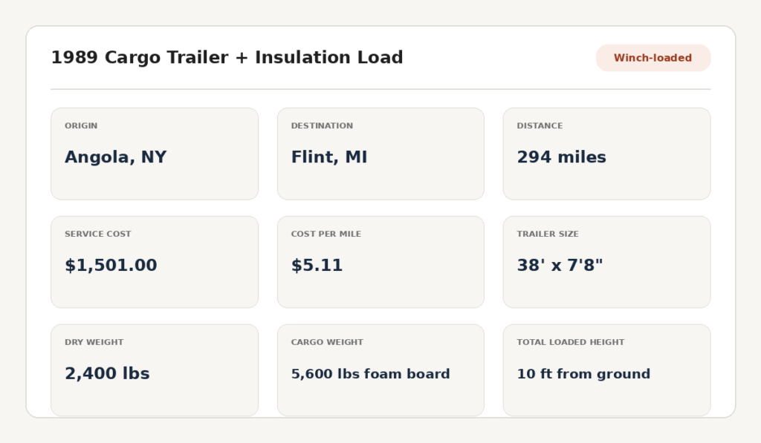Image resolution: width=761 pixels, height=443 pixels.
Task: Click the 10 ft from ground text
Action: [x=583, y=374]
